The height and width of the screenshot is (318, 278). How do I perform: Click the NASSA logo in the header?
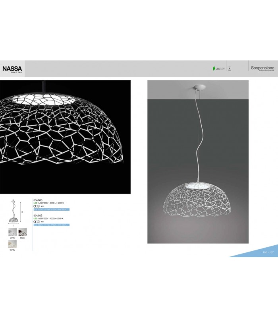pyautogui.click(x=12, y=68)
